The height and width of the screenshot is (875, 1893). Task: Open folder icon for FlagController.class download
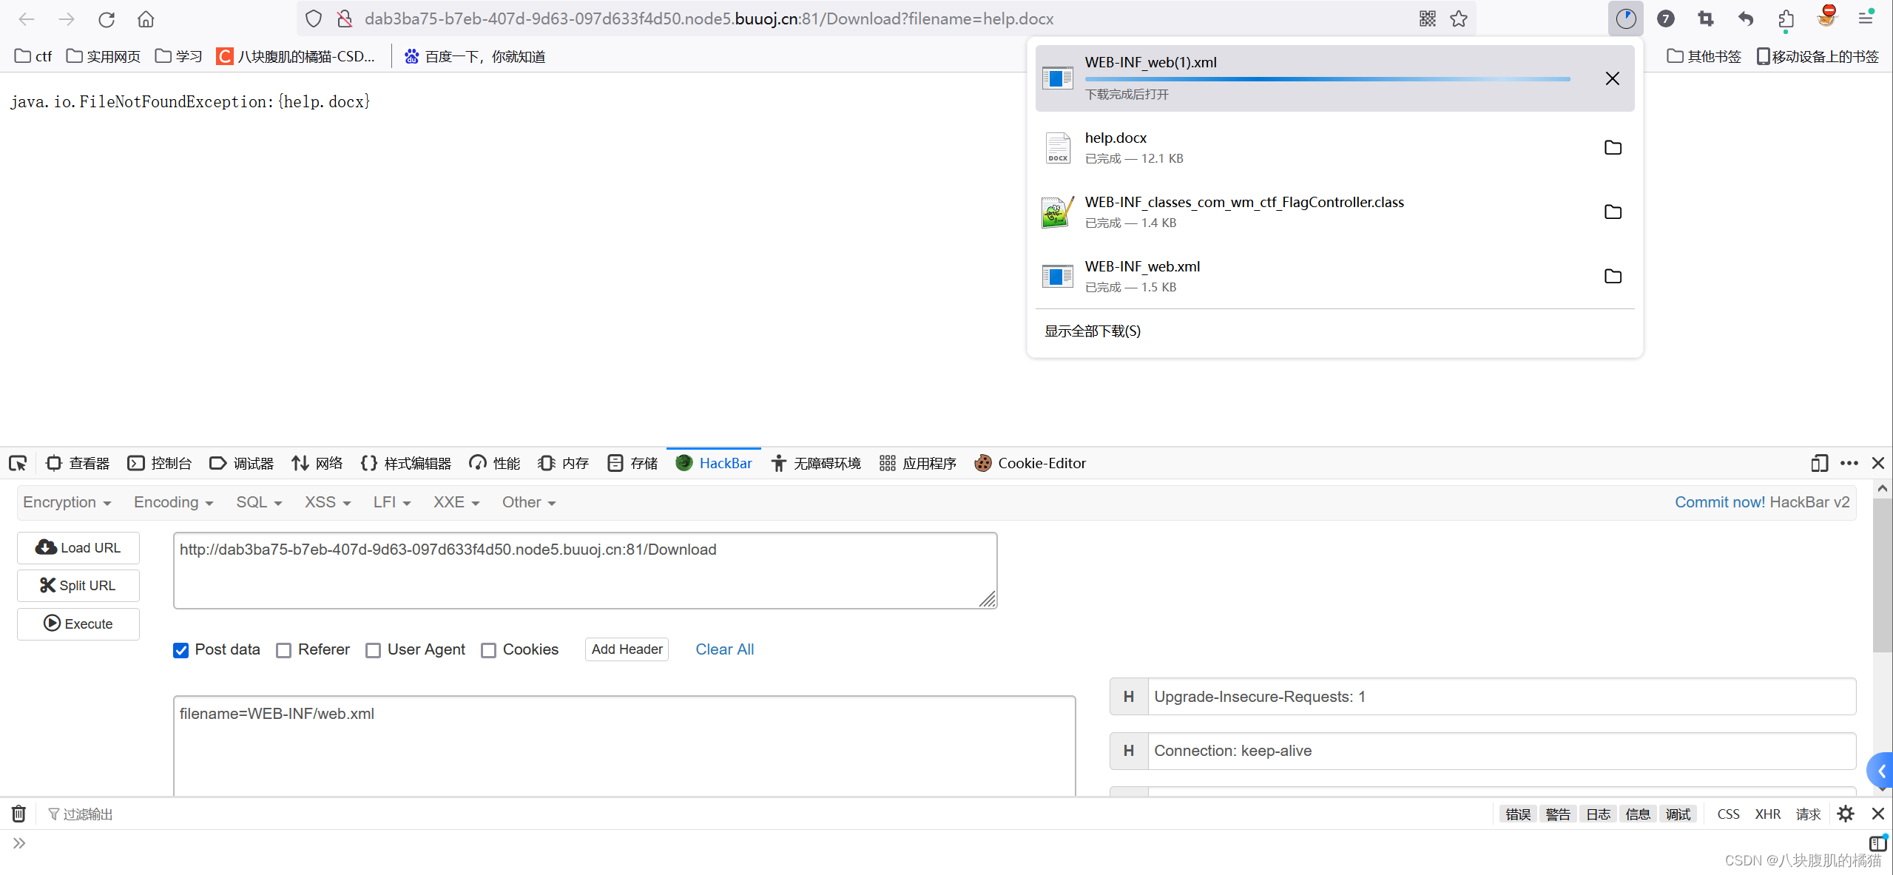(x=1613, y=212)
